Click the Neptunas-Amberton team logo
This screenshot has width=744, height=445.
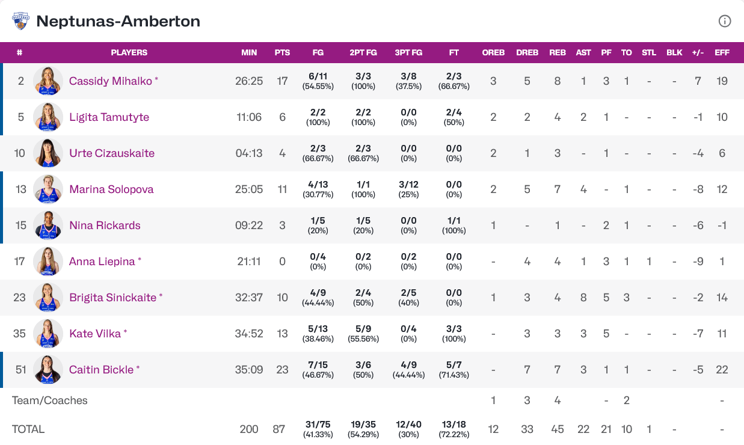pos(20,21)
